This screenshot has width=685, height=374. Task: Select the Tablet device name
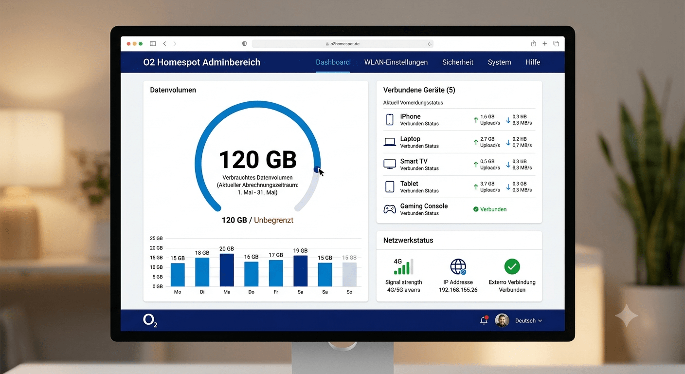click(x=409, y=184)
